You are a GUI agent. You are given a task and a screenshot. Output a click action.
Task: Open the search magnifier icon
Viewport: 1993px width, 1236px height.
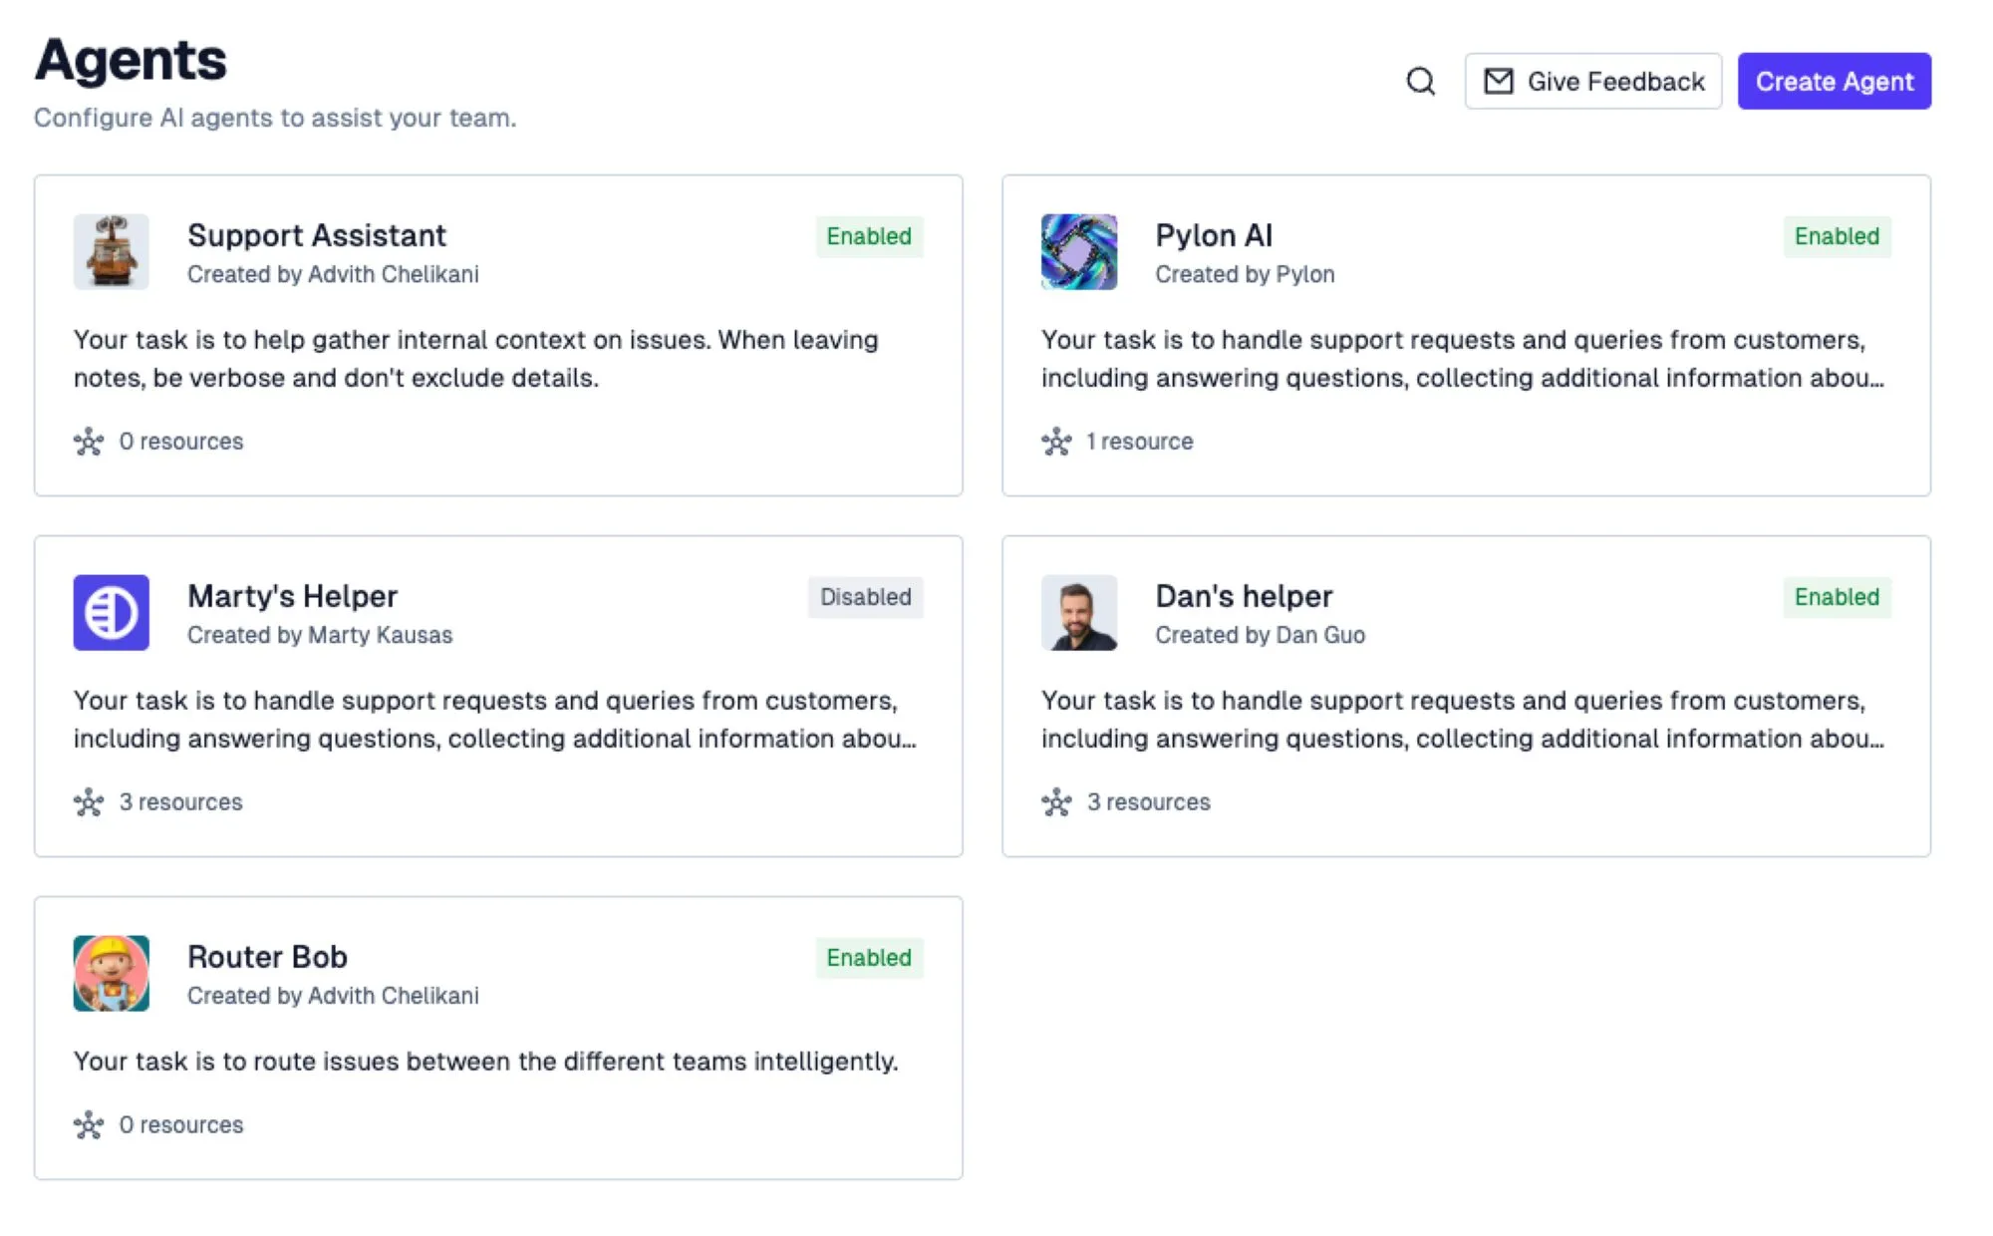[1420, 81]
